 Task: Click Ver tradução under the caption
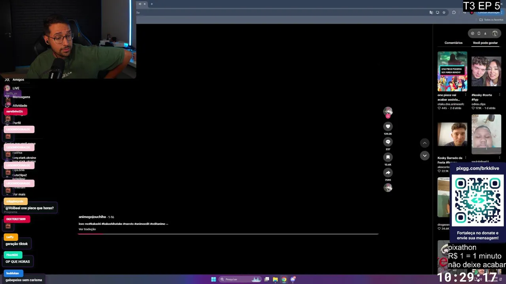[87, 229]
